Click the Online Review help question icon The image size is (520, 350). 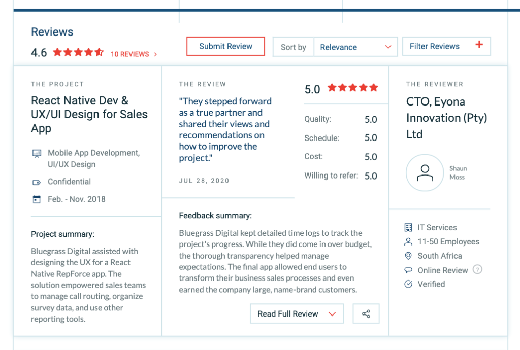477,269
